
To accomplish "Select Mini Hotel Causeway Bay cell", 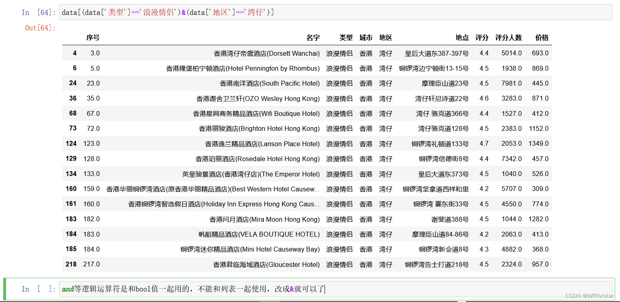I will tap(250, 249).
